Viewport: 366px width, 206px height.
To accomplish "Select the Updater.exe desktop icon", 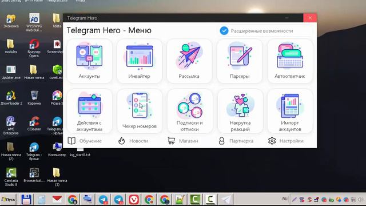I will [x=11, y=72].
